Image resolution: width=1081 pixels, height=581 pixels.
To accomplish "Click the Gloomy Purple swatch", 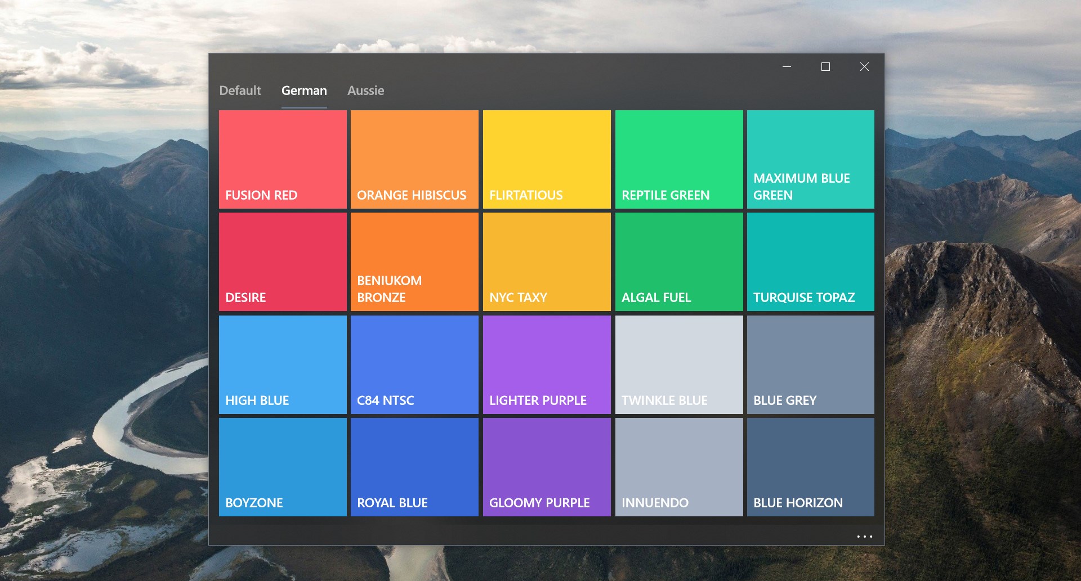I will click(547, 467).
